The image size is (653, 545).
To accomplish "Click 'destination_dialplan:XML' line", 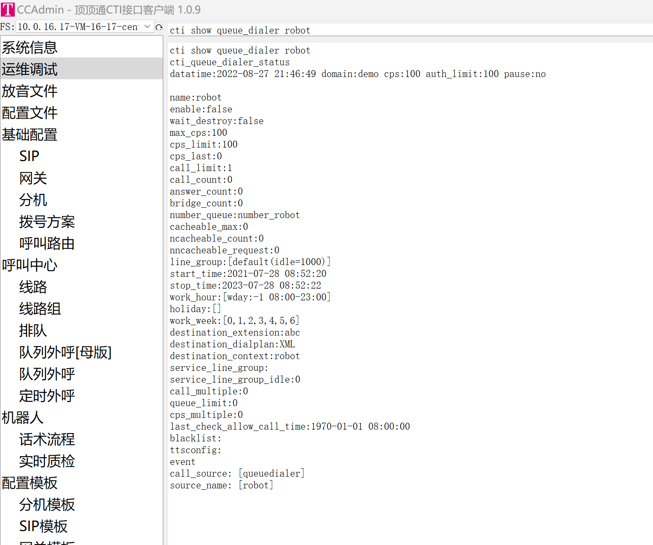I will [232, 344].
